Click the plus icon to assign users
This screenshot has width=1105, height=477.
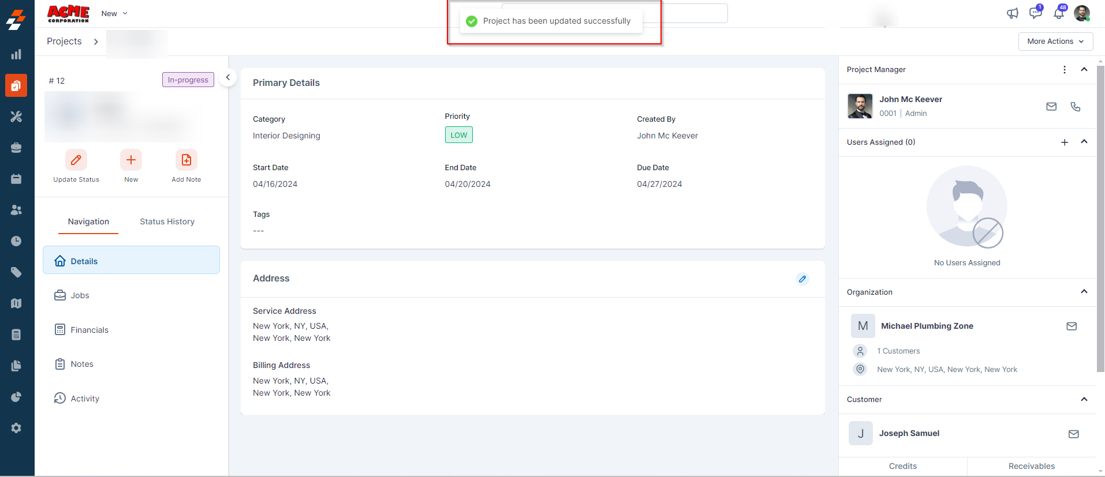1065,142
